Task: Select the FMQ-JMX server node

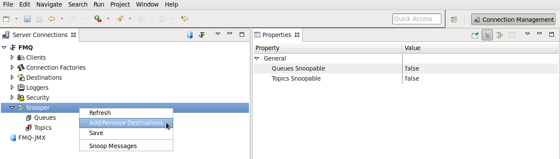Action: click(31, 138)
